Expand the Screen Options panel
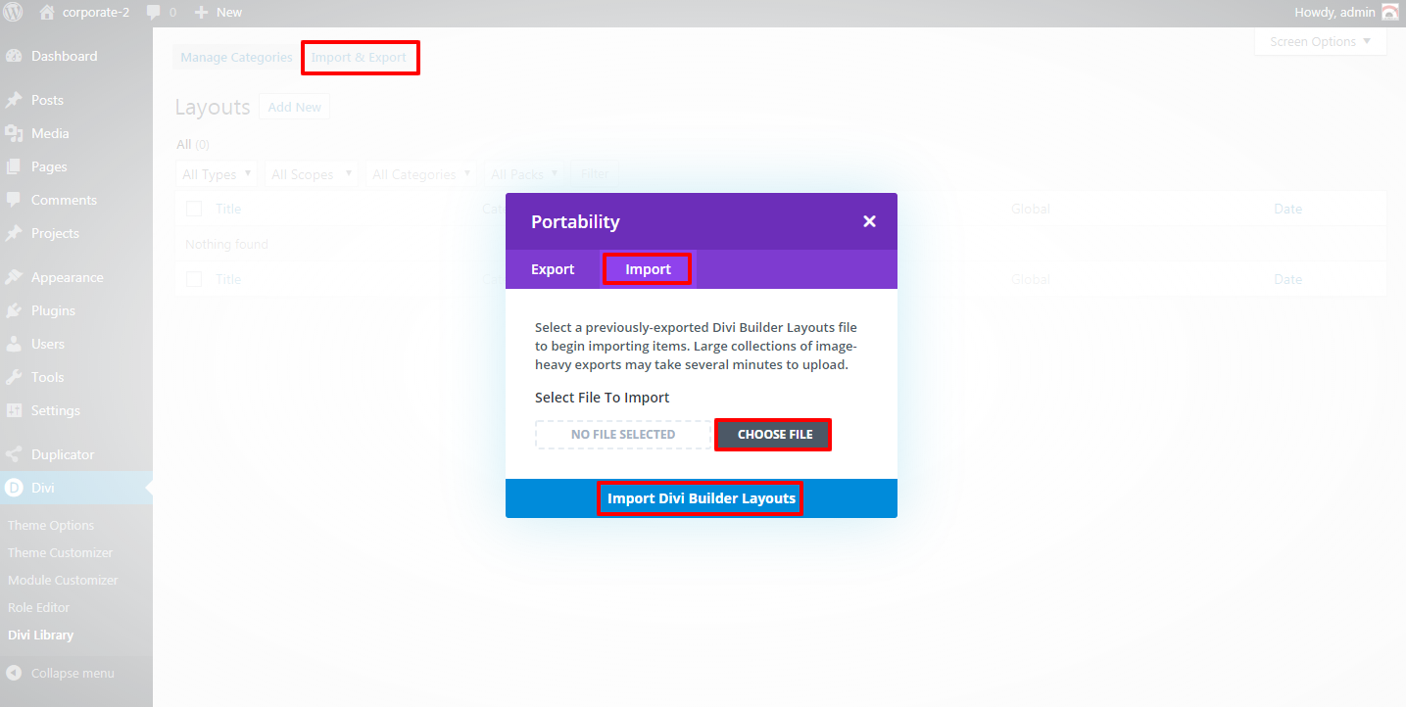Screen dimensions: 1406x707 1320,41
